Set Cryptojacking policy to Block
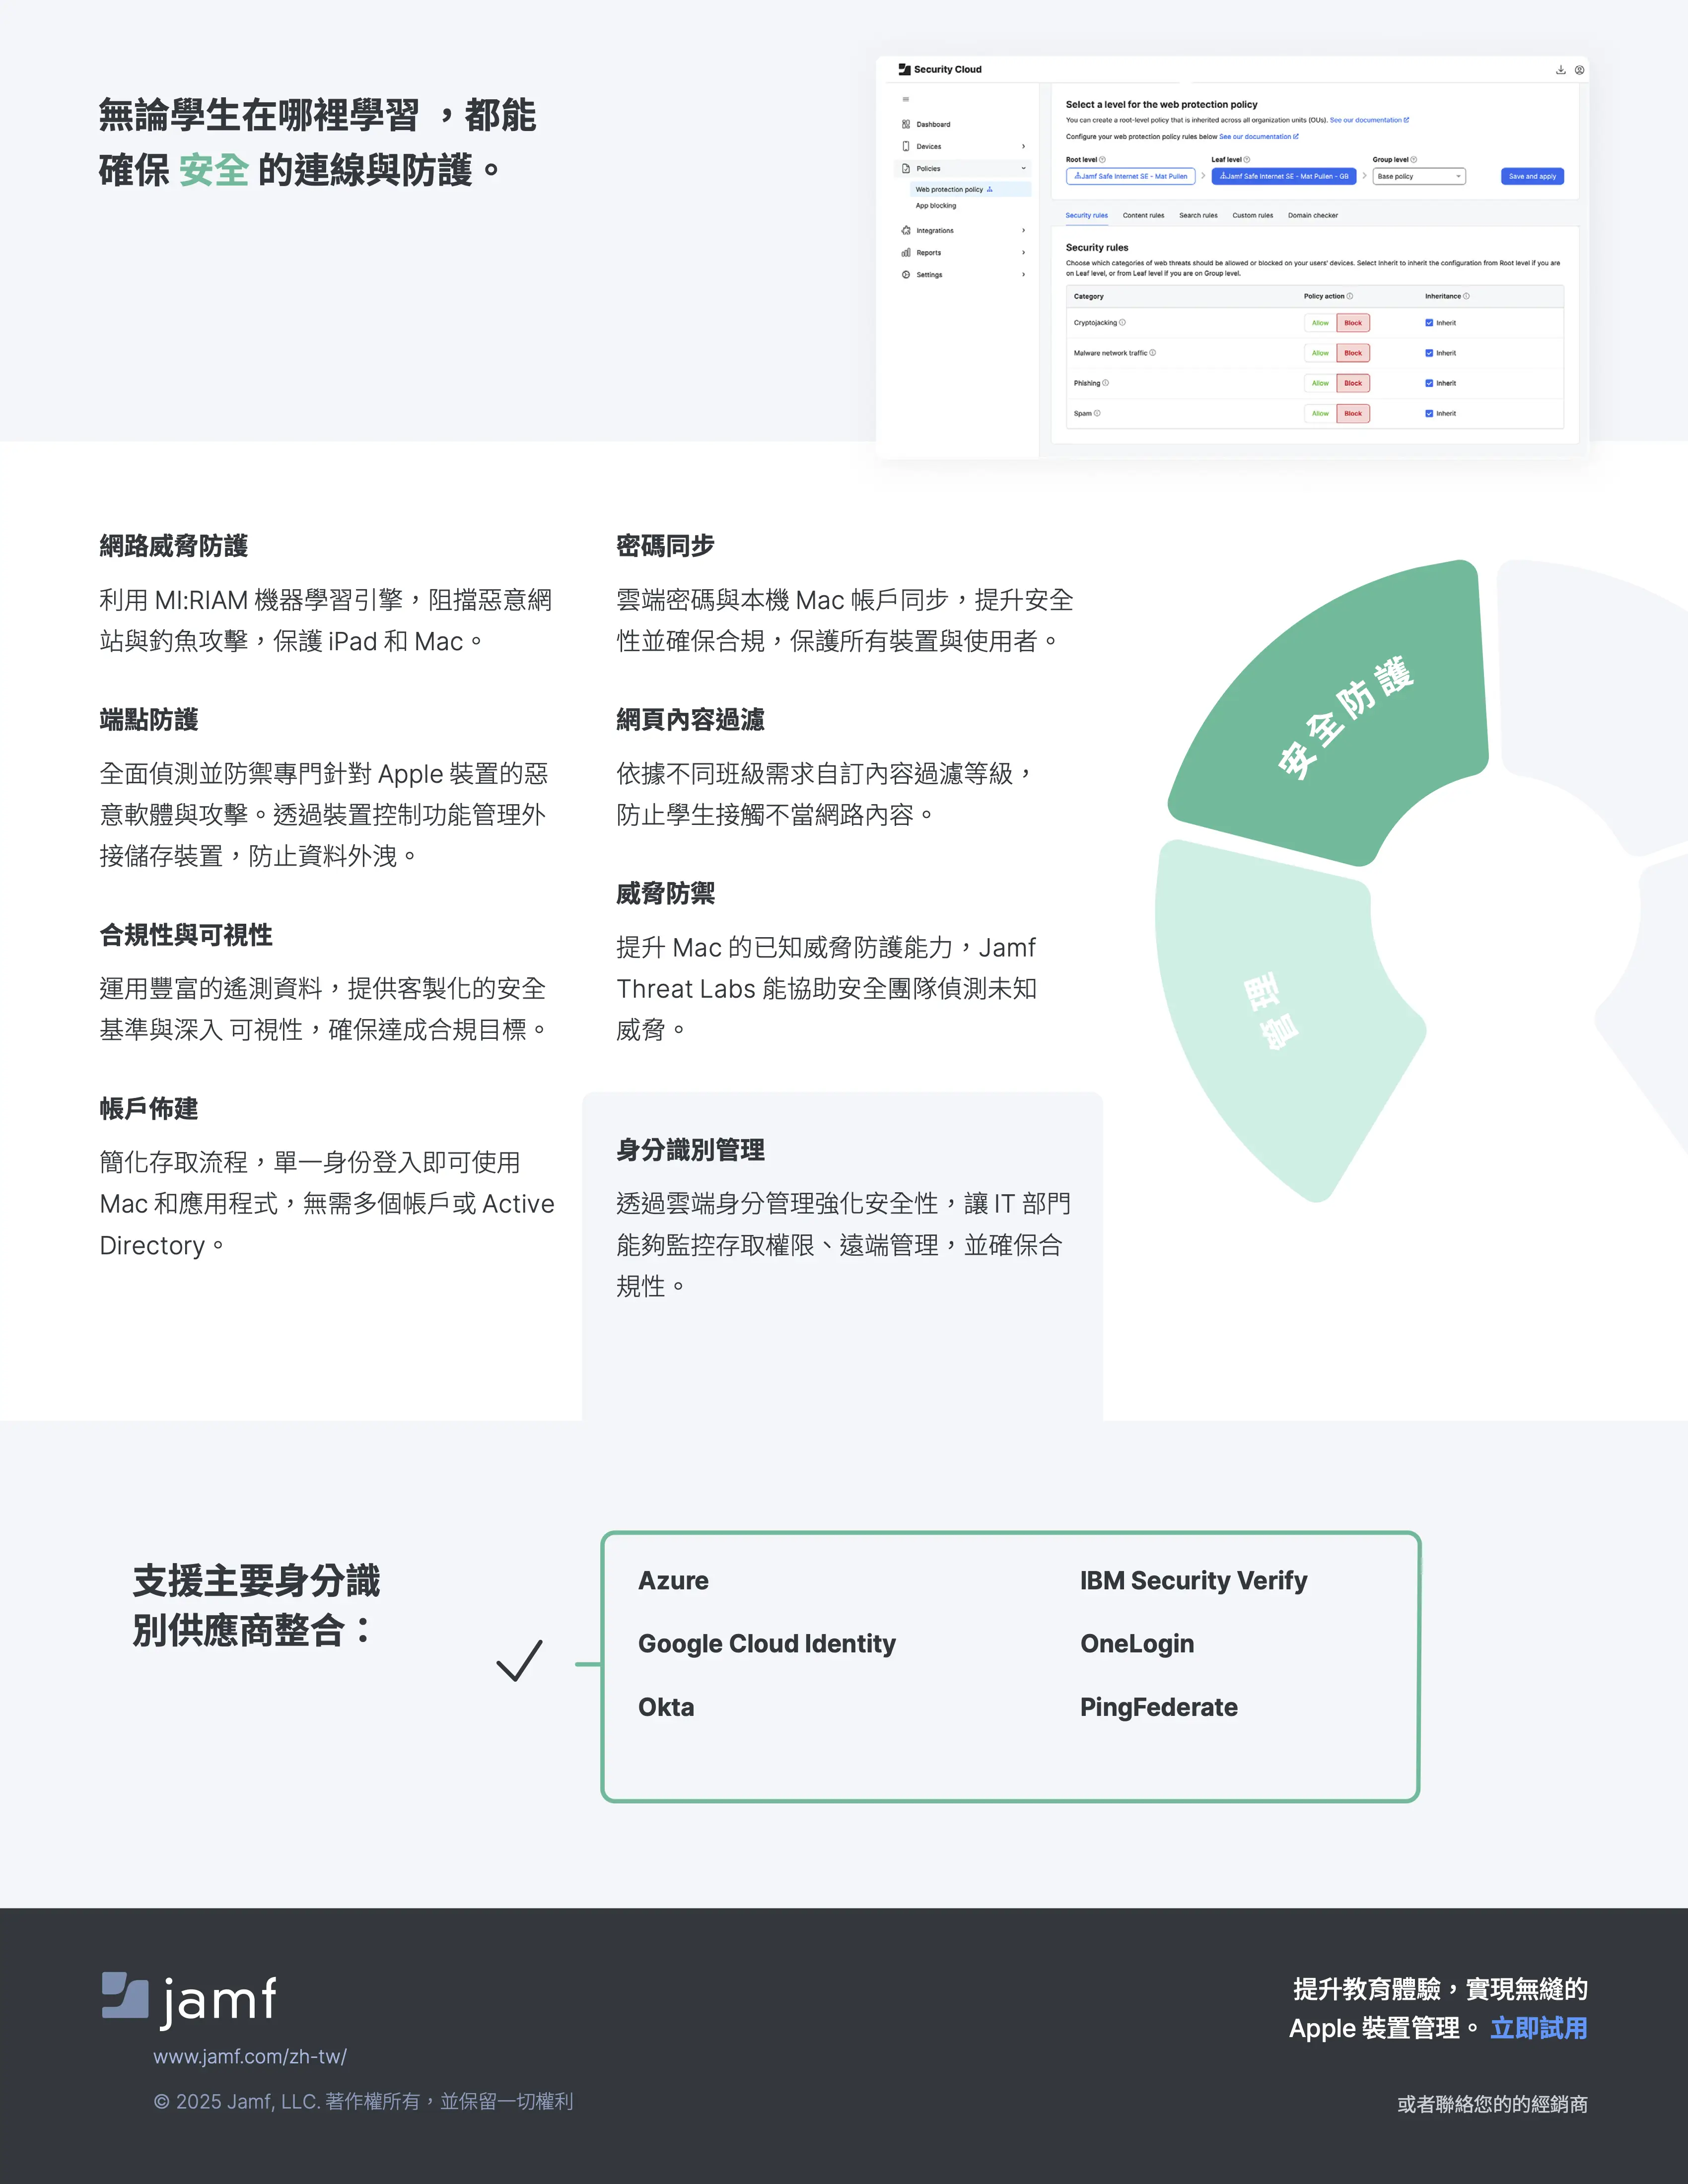This screenshot has width=1688, height=2184. pos(1353,323)
